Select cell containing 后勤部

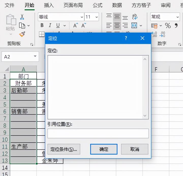(23, 90)
